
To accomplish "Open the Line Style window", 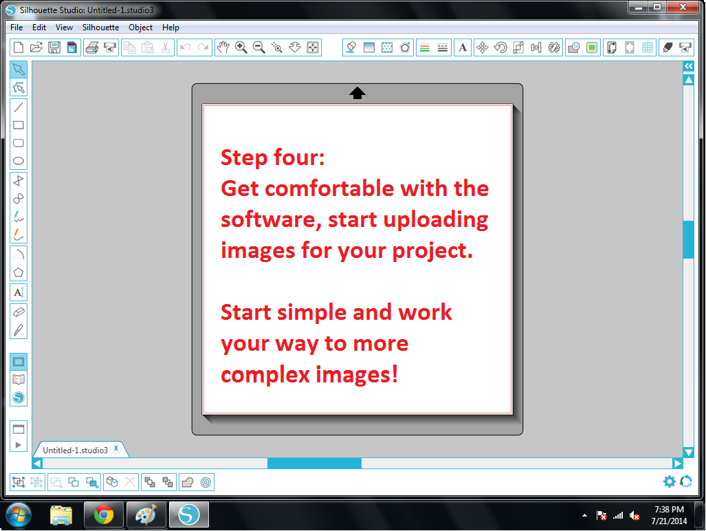I will pos(443,47).
